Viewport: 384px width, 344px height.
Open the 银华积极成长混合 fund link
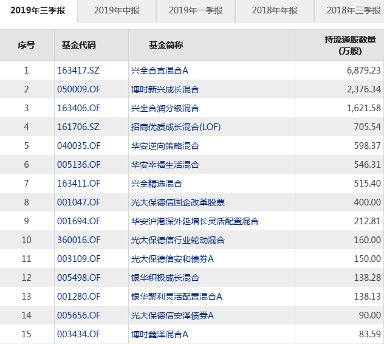tap(165, 278)
